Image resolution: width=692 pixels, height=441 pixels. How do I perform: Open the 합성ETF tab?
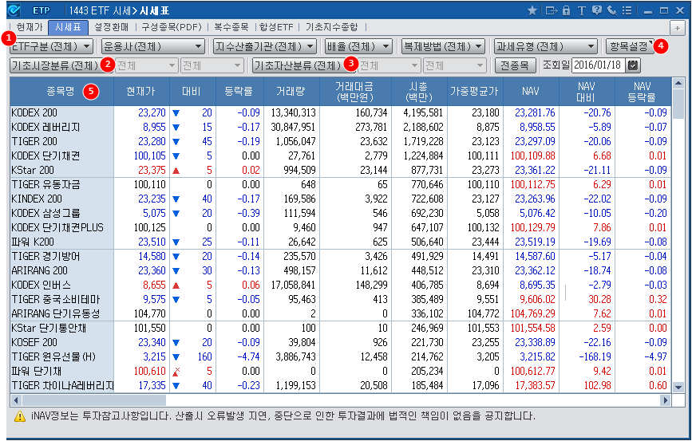273,27
